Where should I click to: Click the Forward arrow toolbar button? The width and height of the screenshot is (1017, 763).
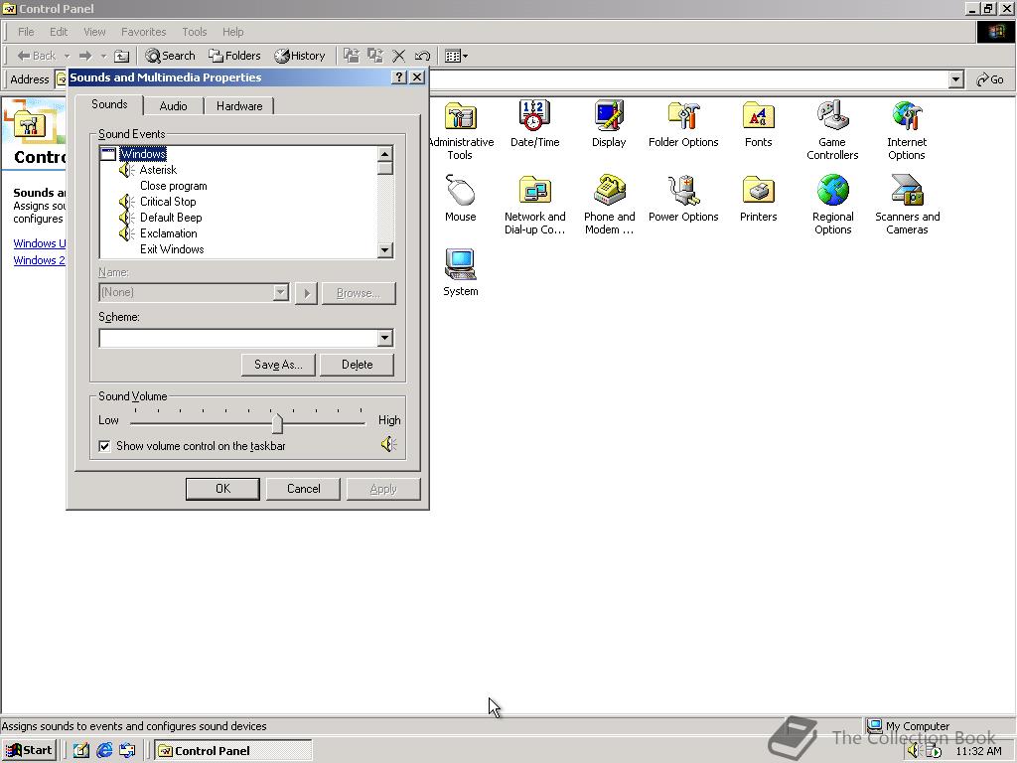point(85,56)
